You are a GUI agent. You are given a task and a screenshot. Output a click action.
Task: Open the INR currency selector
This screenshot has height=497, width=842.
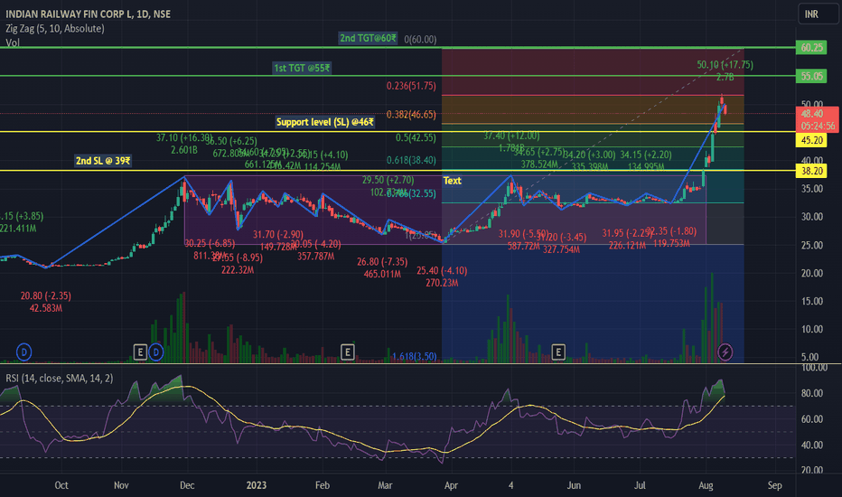click(x=818, y=14)
